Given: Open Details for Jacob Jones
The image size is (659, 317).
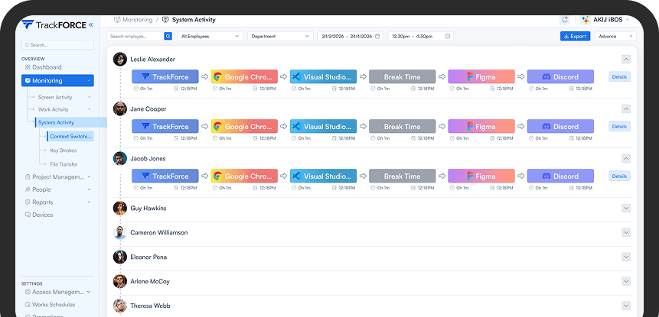Looking at the screenshot, I should point(619,176).
